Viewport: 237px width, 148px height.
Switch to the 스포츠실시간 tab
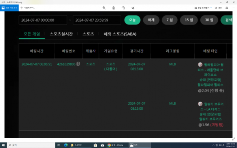(61, 34)
